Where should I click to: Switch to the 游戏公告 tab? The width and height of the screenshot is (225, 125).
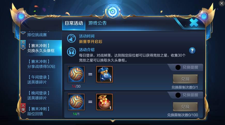[97, 23]
